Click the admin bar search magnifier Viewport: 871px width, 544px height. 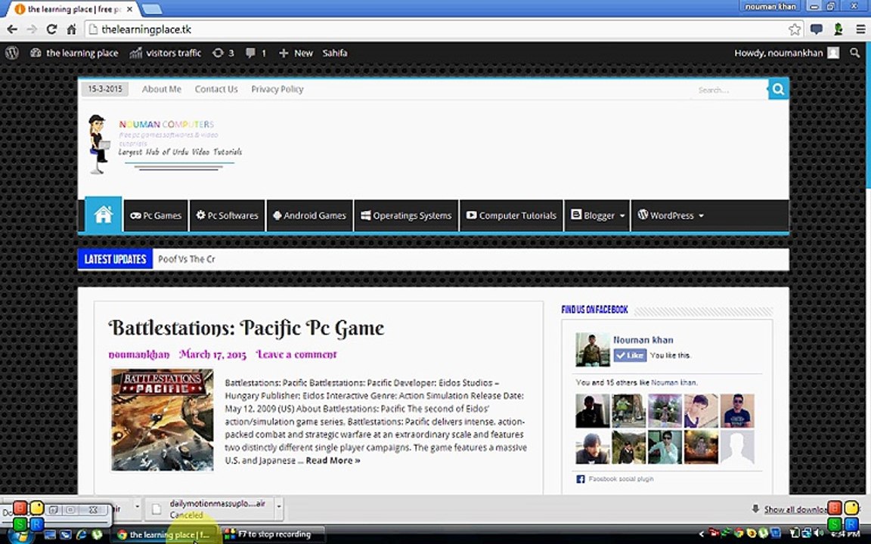(x=854, y=53)
